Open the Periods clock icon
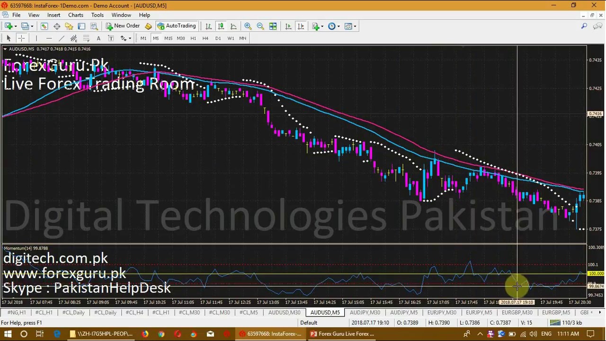The height and width of the screenshot is (341, 606). click(x=331, y=26)
